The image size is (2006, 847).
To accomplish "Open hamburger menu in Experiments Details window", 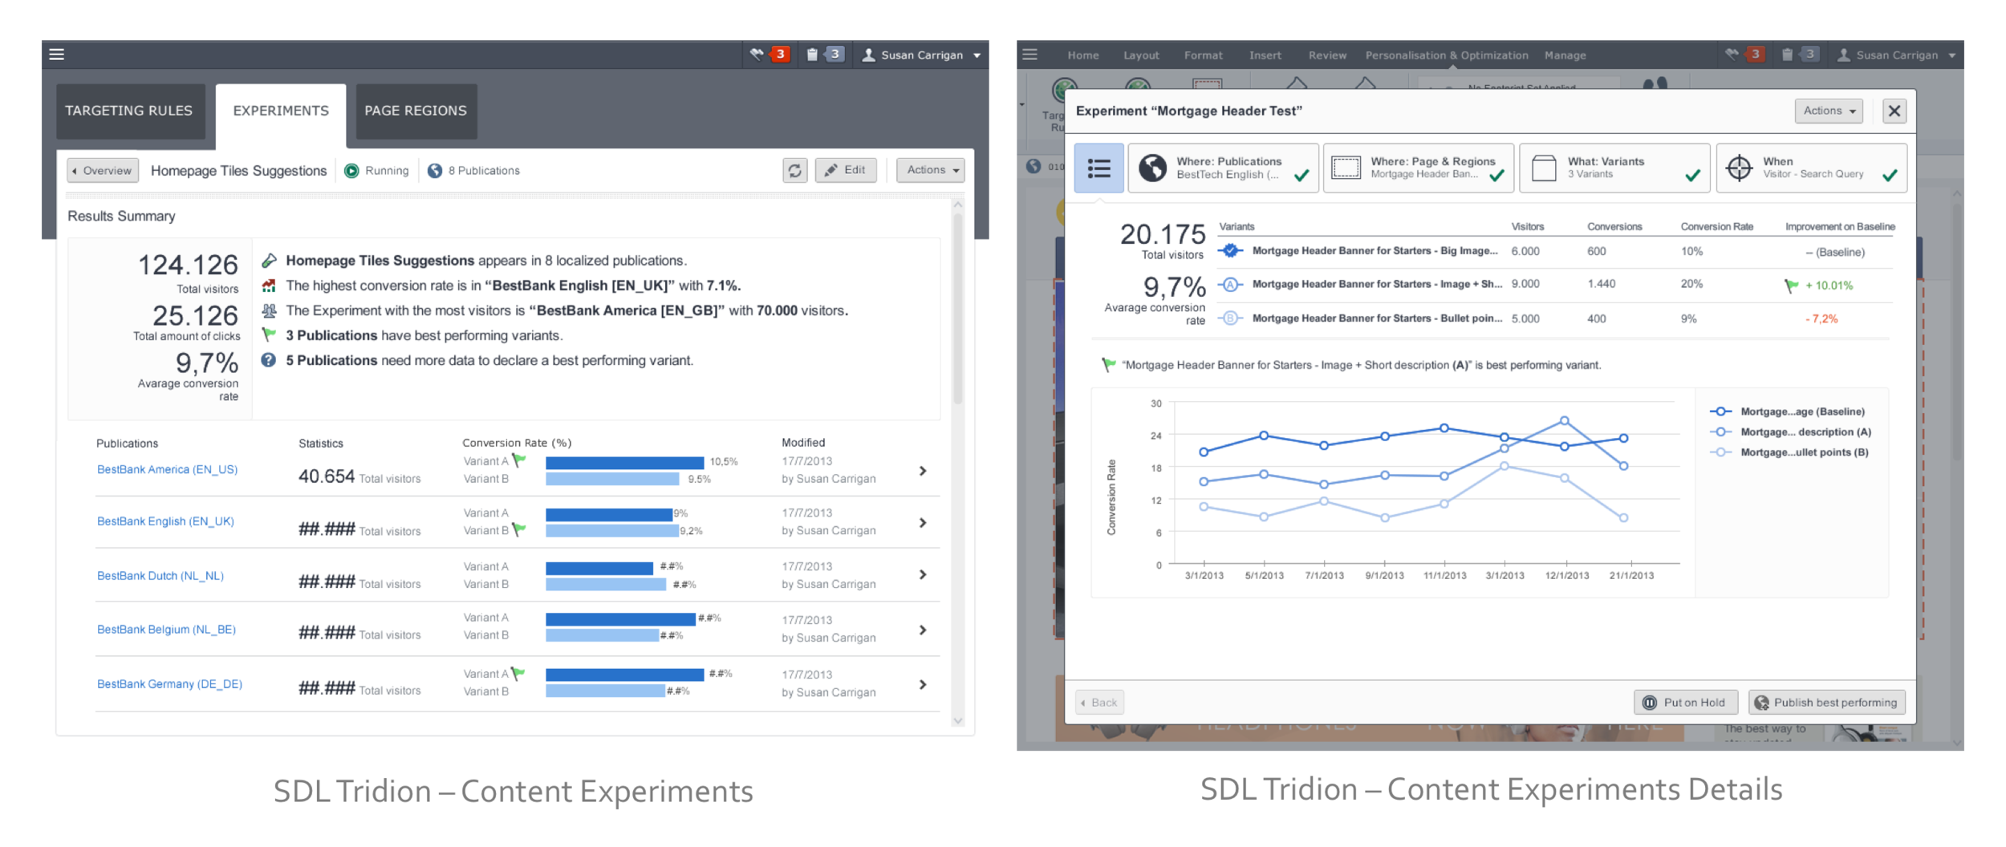I will 1030,55.
